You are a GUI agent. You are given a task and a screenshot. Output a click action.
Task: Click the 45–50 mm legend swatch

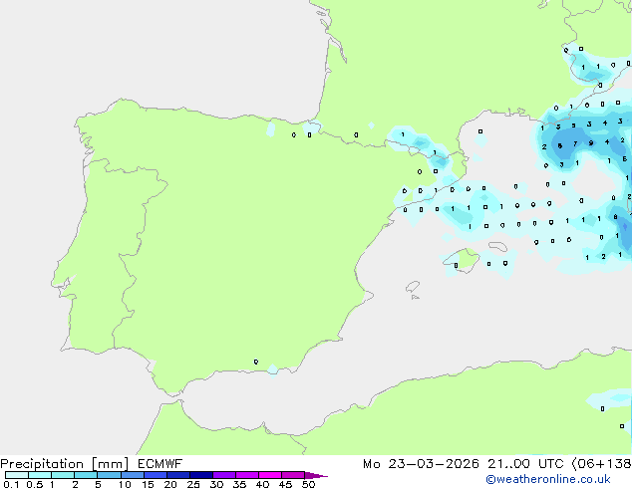click(293, 475)
